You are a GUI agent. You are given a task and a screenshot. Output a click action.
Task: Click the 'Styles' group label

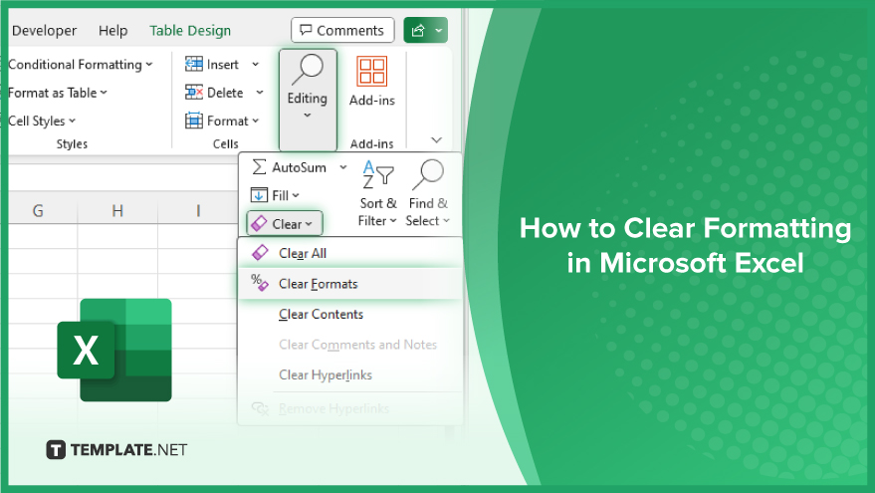point(72,144)
